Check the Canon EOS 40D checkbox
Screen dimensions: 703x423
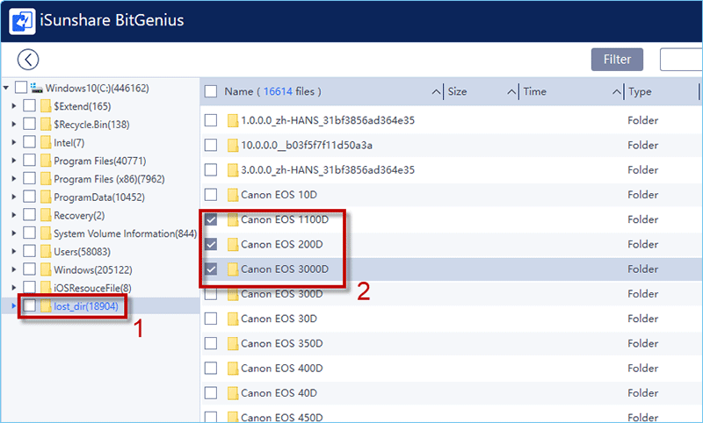(211, 392)
